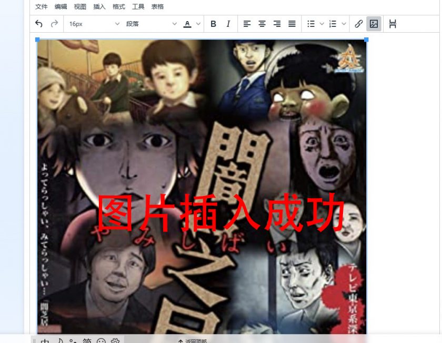Screen dimensions: 442x343
Task: Expand the text color picker arrow
Action: 198,24
